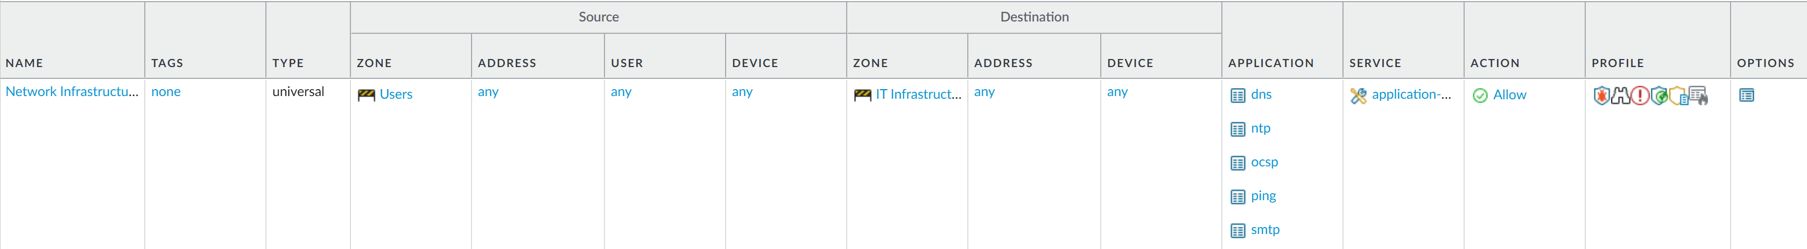1807x249 pixels.
Task: Click the Antivirus profile shield icon
Action: 1601,95
